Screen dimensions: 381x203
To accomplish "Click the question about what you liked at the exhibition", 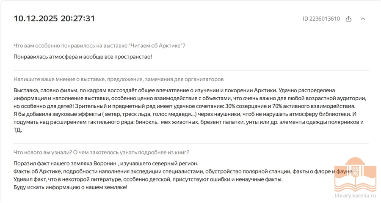I will tap(99, 46).
